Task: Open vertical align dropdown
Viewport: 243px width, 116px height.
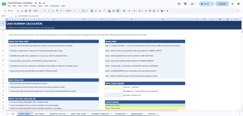Action: coord(130,11)
